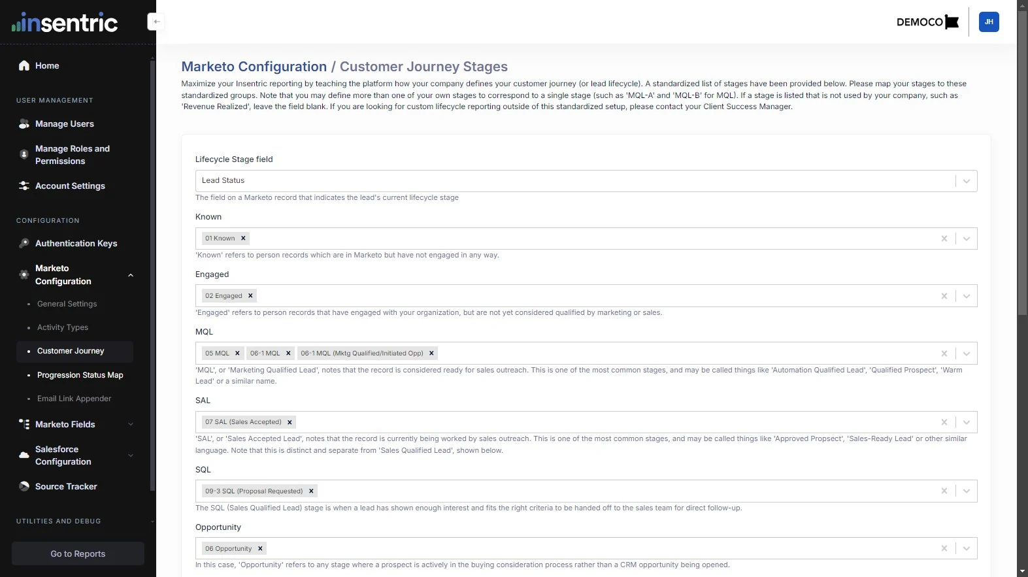The width and height of the screenshot is (1028, 577).
Task: Clear all values in SQL field
Action: click(944, 491)
